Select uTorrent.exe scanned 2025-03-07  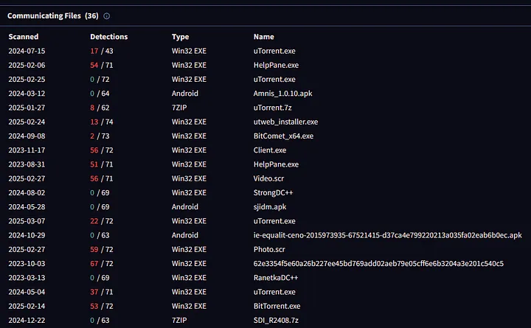(274, 221)
